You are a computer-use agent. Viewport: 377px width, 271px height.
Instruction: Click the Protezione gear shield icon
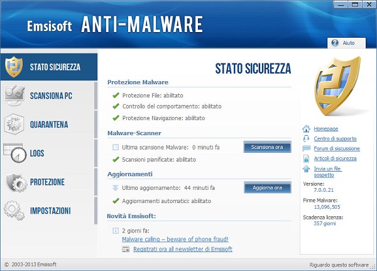(14, 182)
